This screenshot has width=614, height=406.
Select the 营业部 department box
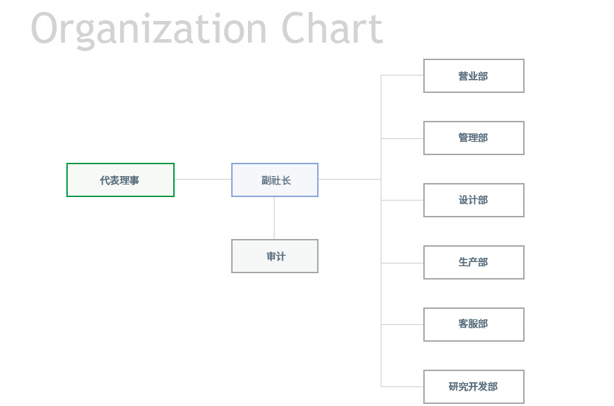[x=474, y=76]
